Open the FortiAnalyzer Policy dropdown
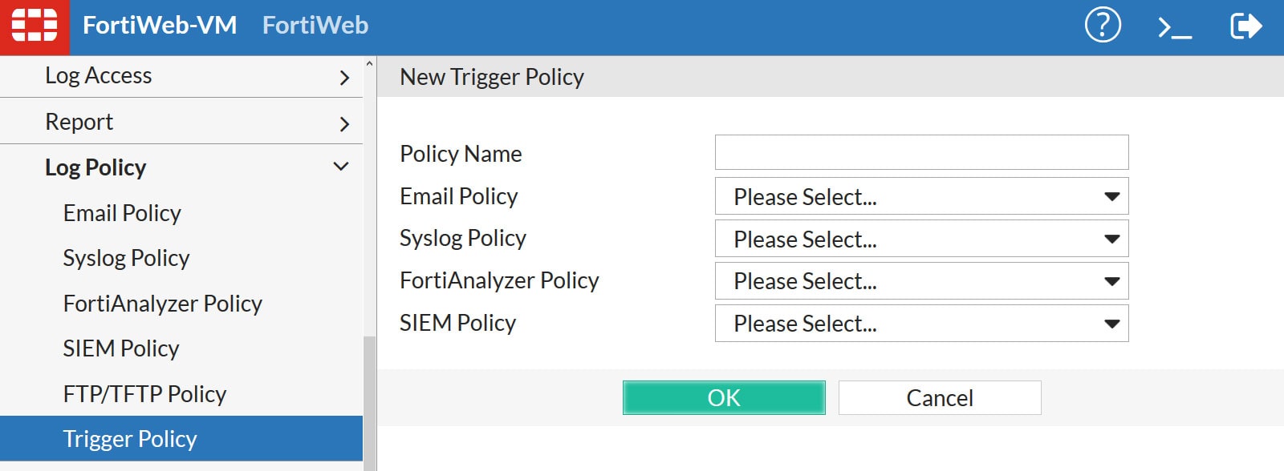Screen dimensions: 1284x471 coord(921,281)
